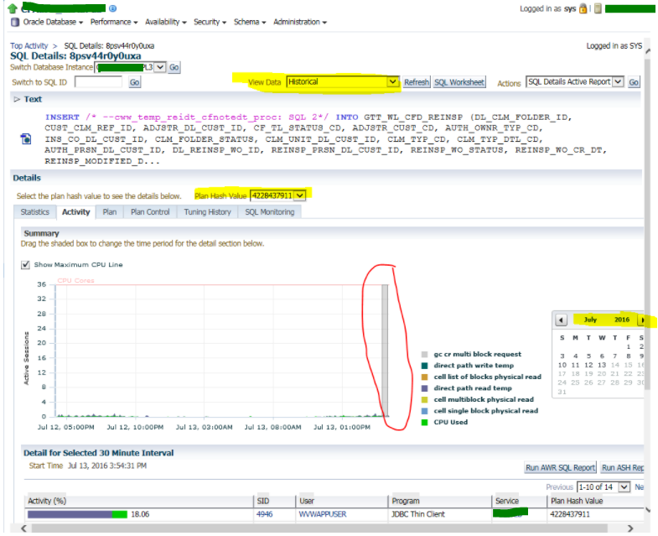
Task: Open the Actions SQL Details Active Report dropdown
Action: point(618,82)
